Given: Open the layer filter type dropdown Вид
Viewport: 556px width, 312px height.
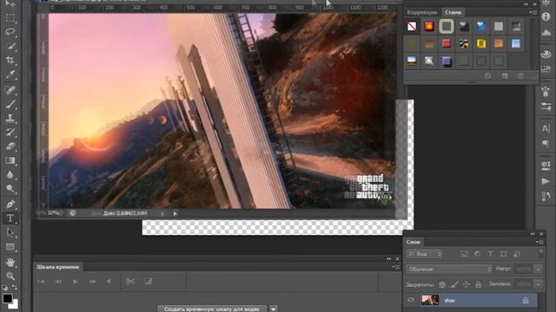Looking at the screenshot, I should pos(425,254).
